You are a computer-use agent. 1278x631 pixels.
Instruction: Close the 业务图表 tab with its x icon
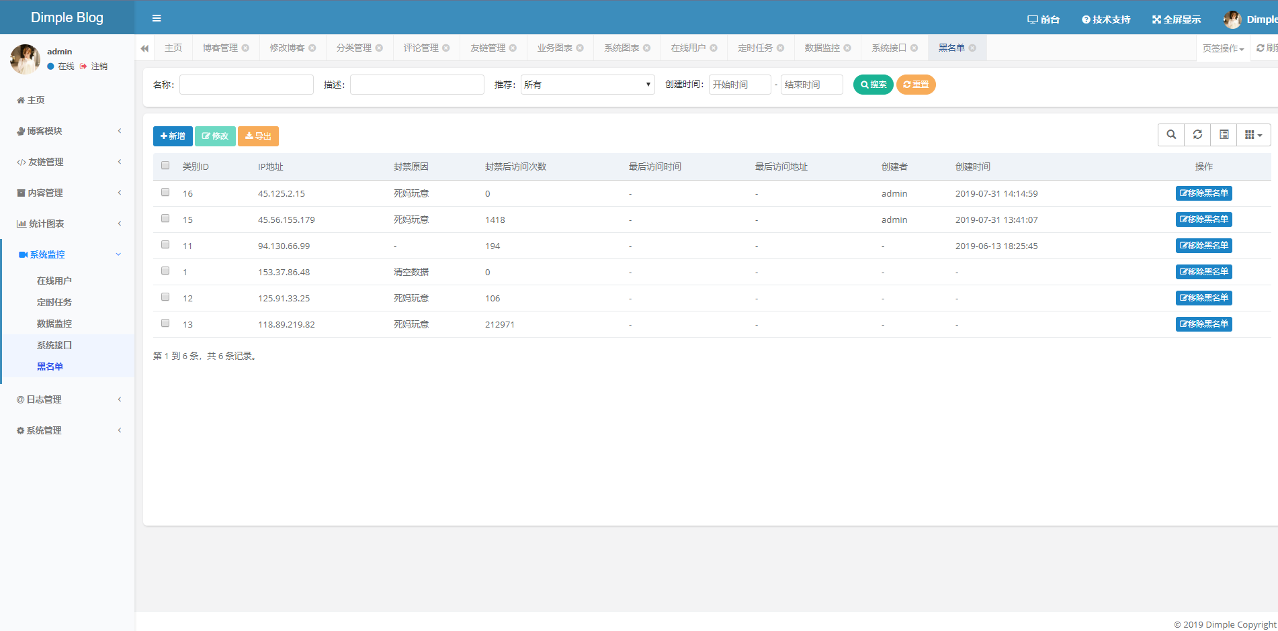pyautogui.click(x=580, y=48)
